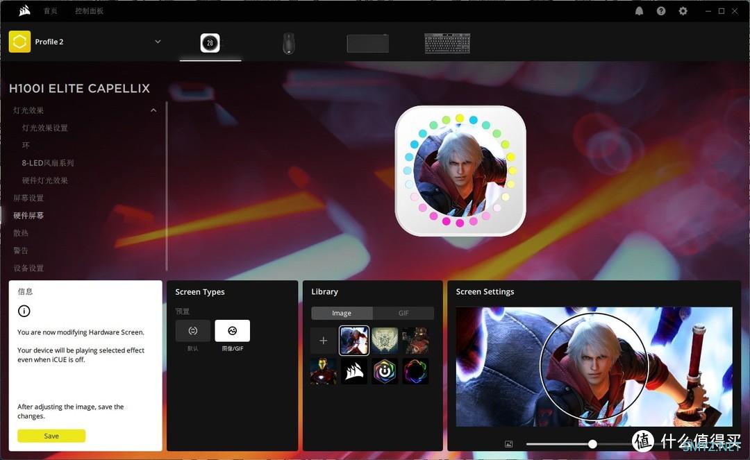Open 灯光效果 in the sidebar
This screenshot has width=750, height=460.
pos(28,110)
